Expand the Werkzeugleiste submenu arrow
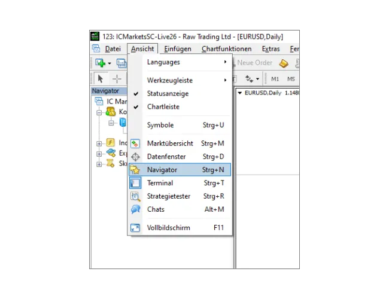Image resolution: width=389 pixels, height=299 pixels. (225, 80)
